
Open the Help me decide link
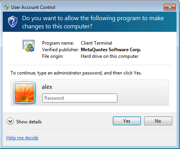[22, 138]
